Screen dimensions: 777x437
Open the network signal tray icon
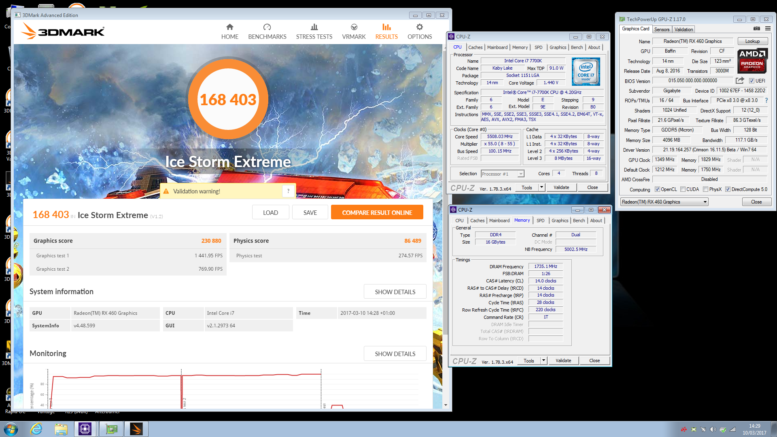[732, 429]
